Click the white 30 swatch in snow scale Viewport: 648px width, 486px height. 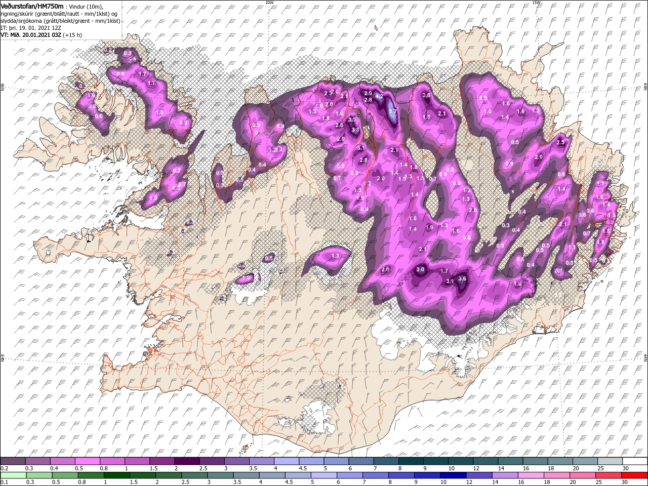click(x=635, y=461)
